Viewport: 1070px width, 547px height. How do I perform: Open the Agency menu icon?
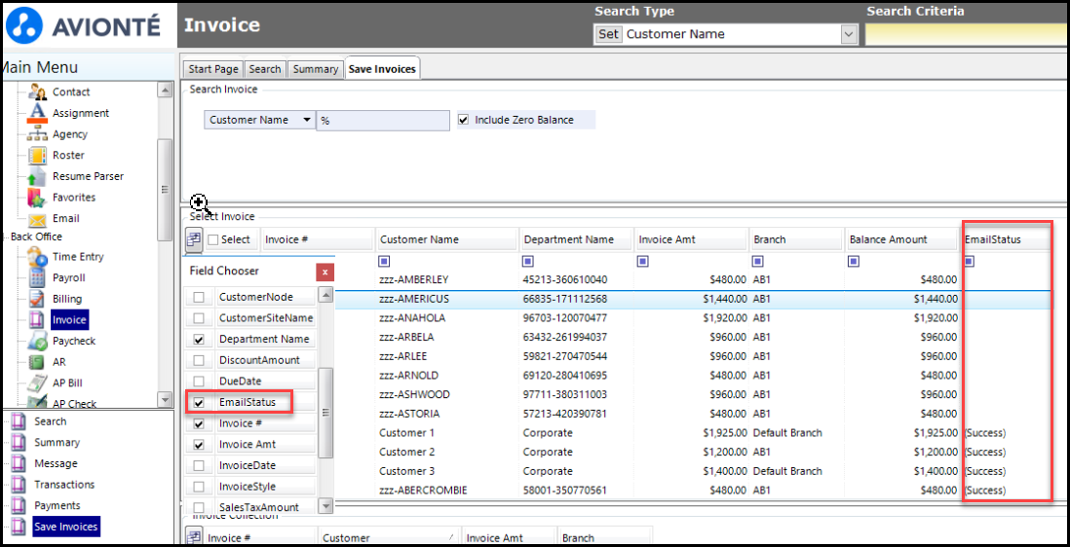37,134
